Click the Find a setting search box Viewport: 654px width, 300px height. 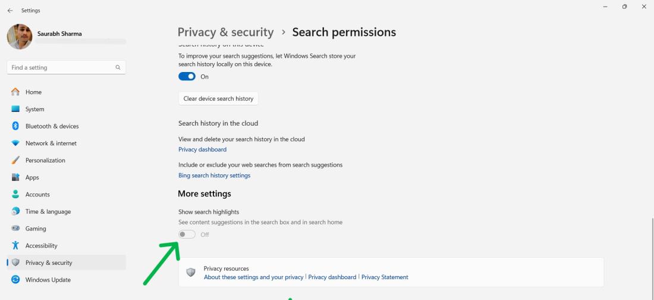click(59, 68)
